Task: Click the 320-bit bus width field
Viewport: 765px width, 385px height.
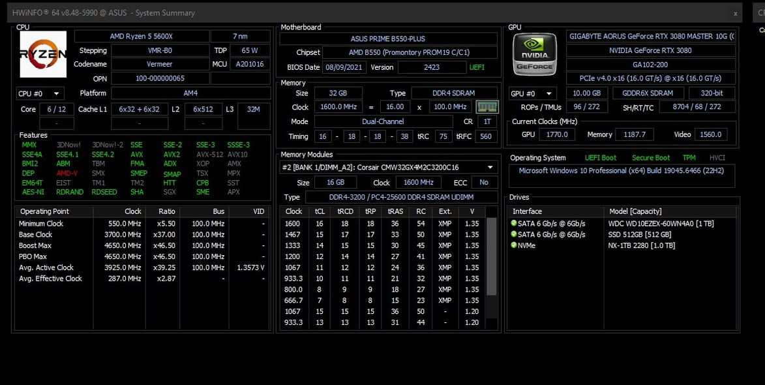Action: [712, 93]
